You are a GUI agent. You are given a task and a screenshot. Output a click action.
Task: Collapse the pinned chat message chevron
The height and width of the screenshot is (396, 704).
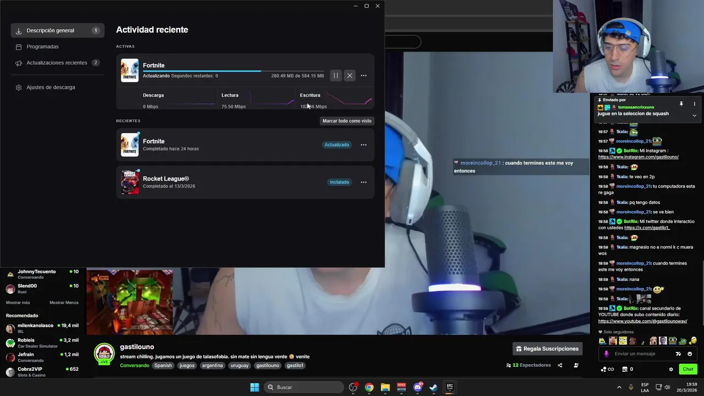click(694, 116)
